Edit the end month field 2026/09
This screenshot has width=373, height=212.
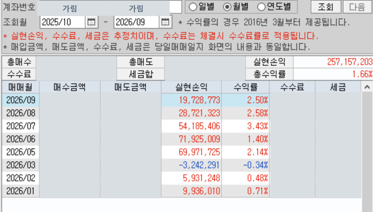click(136, 22)
